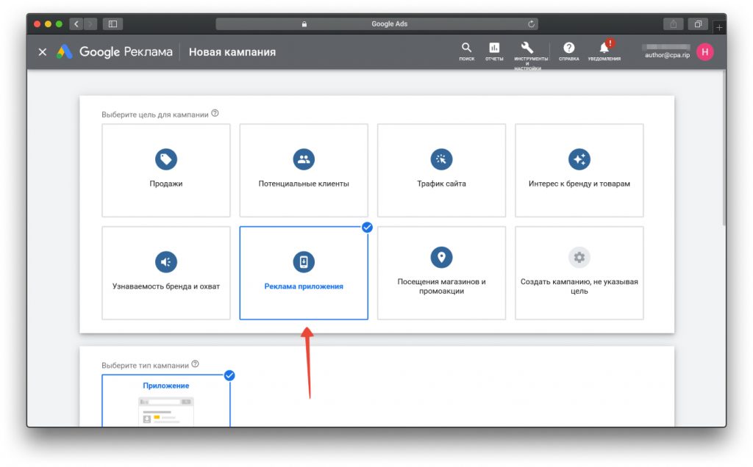The width and height of the screenshot is (753, 467).
Task: Deselect the Реклама приложения goal card
Action: coord(304,273)
